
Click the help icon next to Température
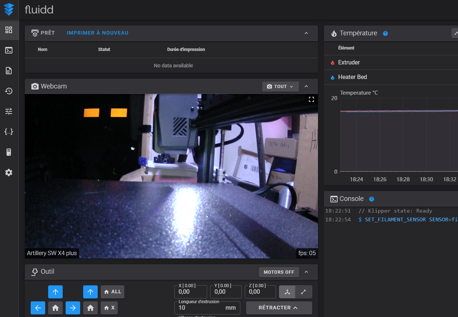(x=385, y=33)
